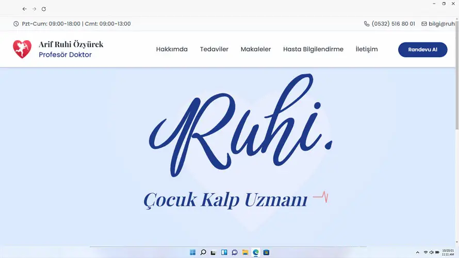This screenshot has height=258, width=459.
Task: Open the Hasta Bilgilendirme menu item
Action: click(x=313, y=49)
